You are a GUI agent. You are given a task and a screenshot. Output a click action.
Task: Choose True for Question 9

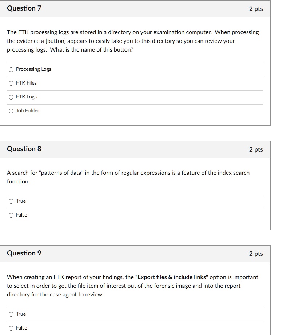[11, 314]
